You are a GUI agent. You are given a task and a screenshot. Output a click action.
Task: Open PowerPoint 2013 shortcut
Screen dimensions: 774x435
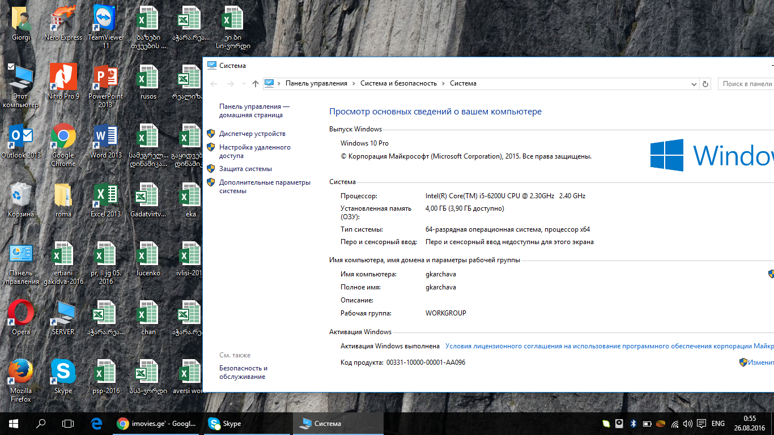(105, 86)
